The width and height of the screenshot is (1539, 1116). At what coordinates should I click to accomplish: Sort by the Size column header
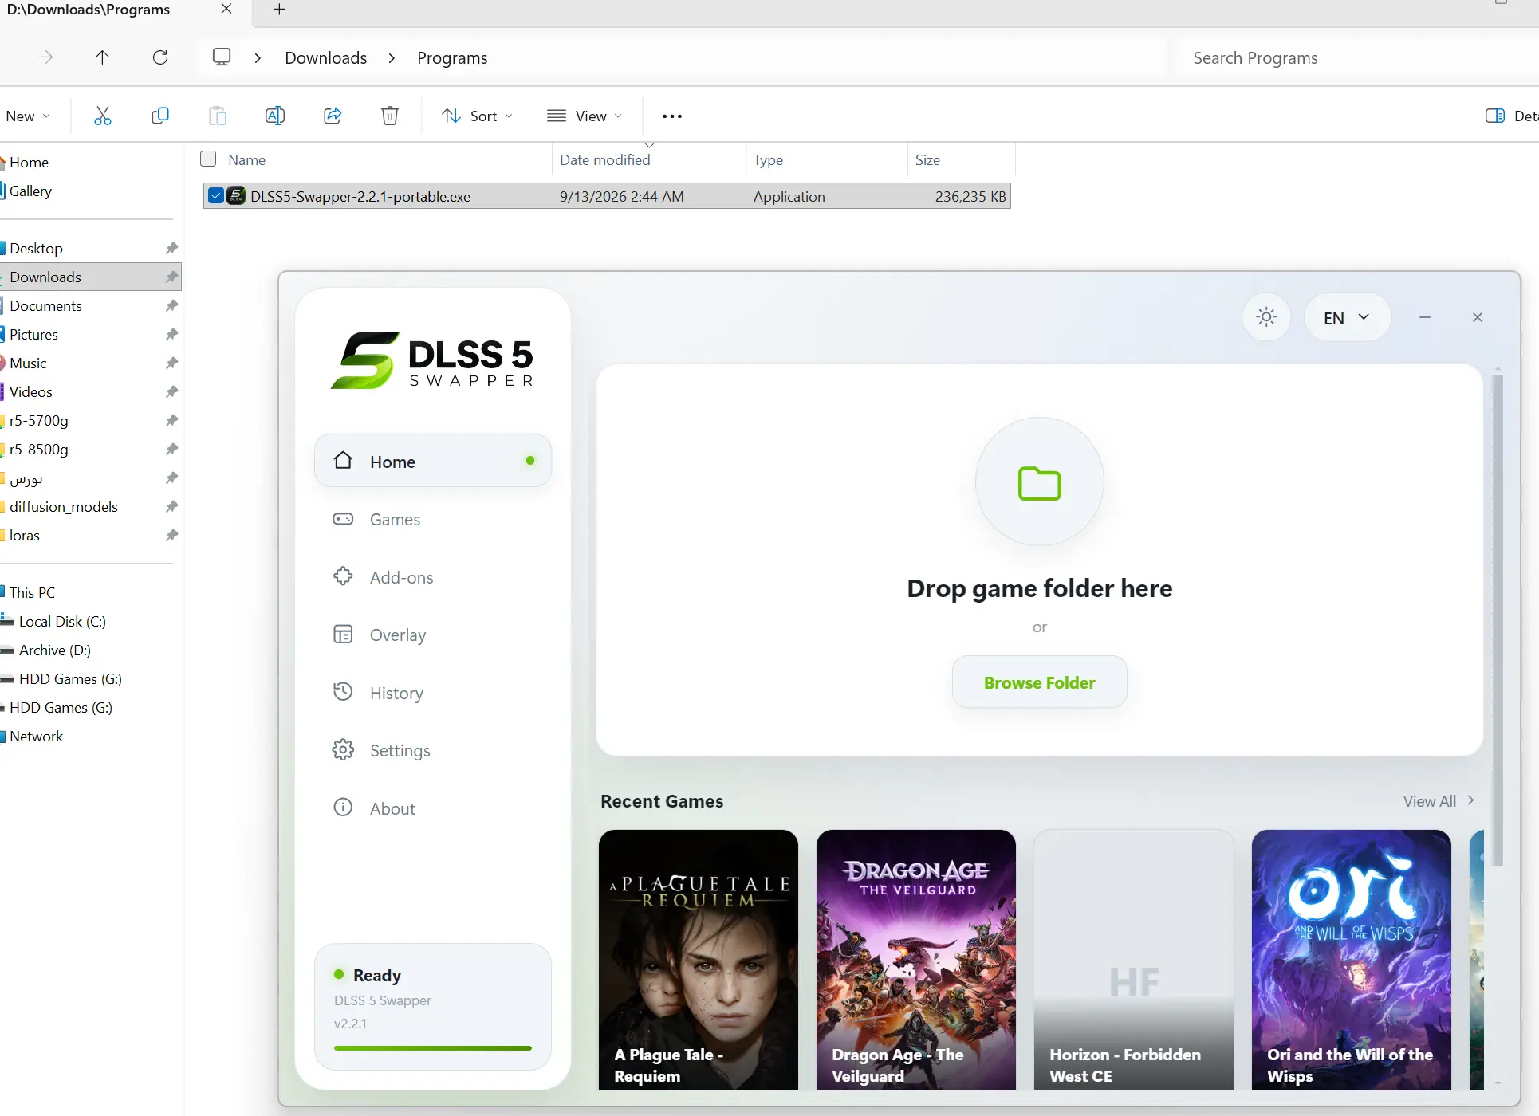tap(928, 160)
